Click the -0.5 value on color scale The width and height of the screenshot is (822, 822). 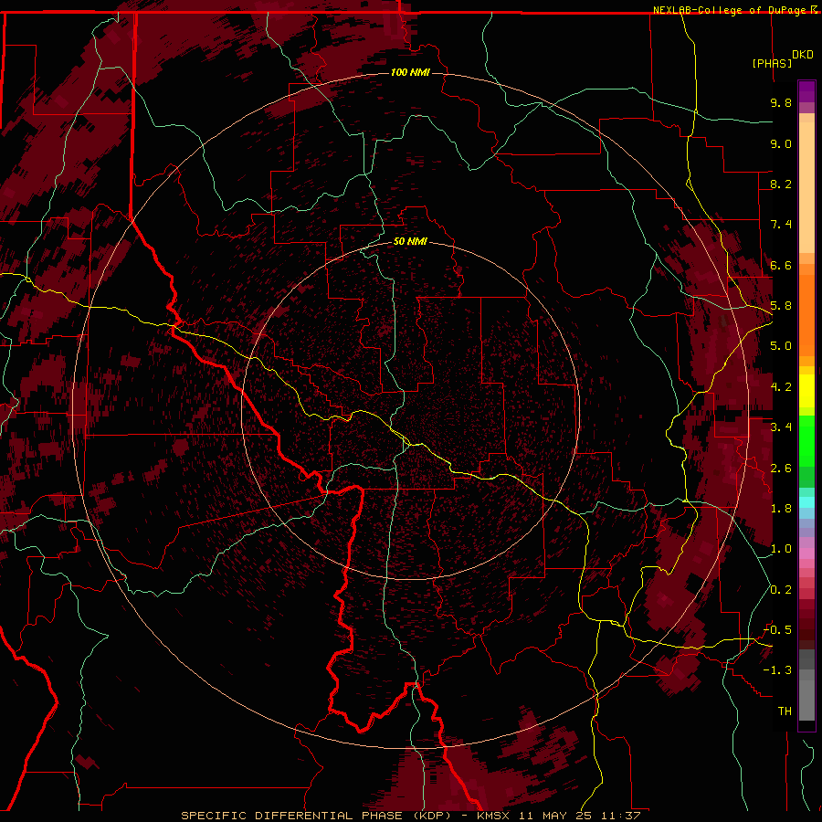tap(777, 630)
